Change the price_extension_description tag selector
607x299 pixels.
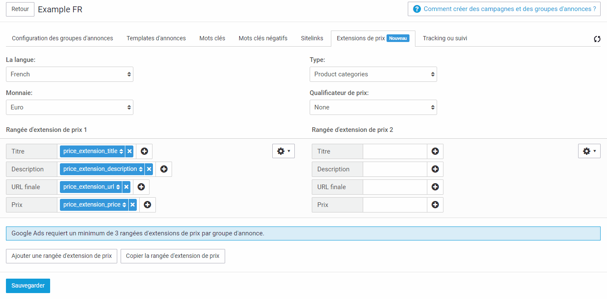(x=102, y=169)
